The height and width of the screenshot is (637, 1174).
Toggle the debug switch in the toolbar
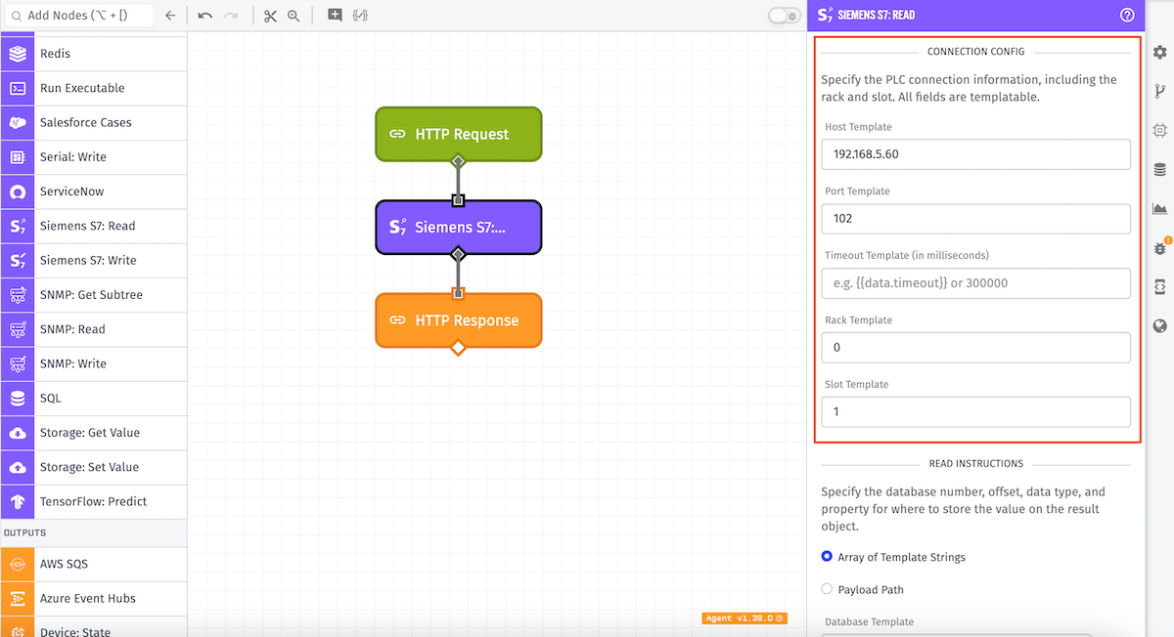click(785, 16)
